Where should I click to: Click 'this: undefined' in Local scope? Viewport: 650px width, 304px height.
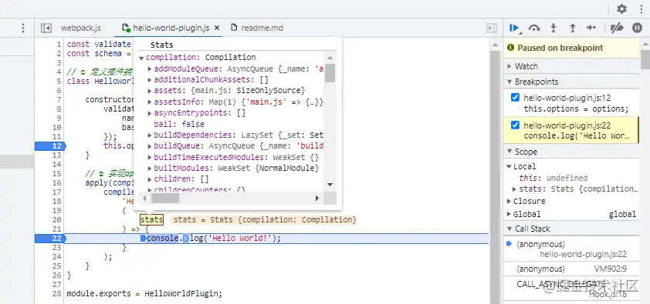(x=554, y=178)
